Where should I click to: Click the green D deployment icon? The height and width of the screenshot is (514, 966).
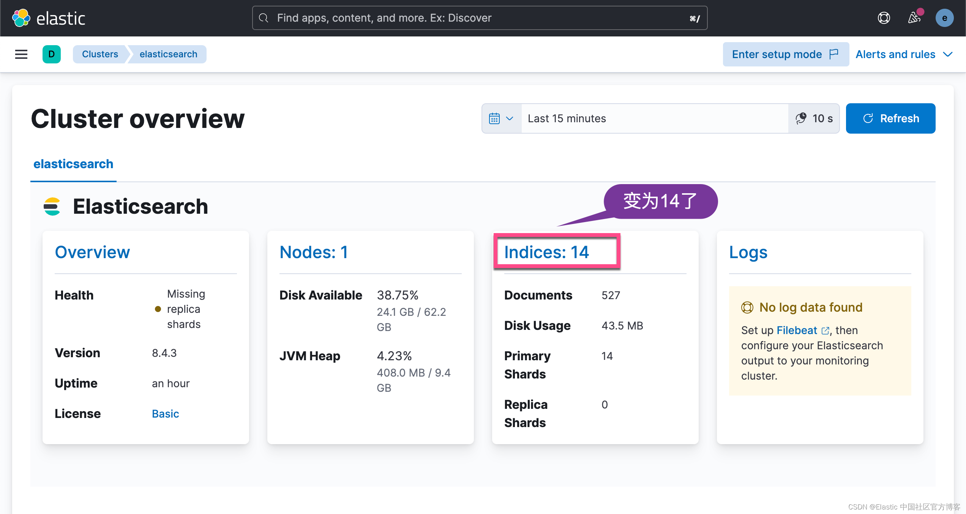click(x=51, y=54)
